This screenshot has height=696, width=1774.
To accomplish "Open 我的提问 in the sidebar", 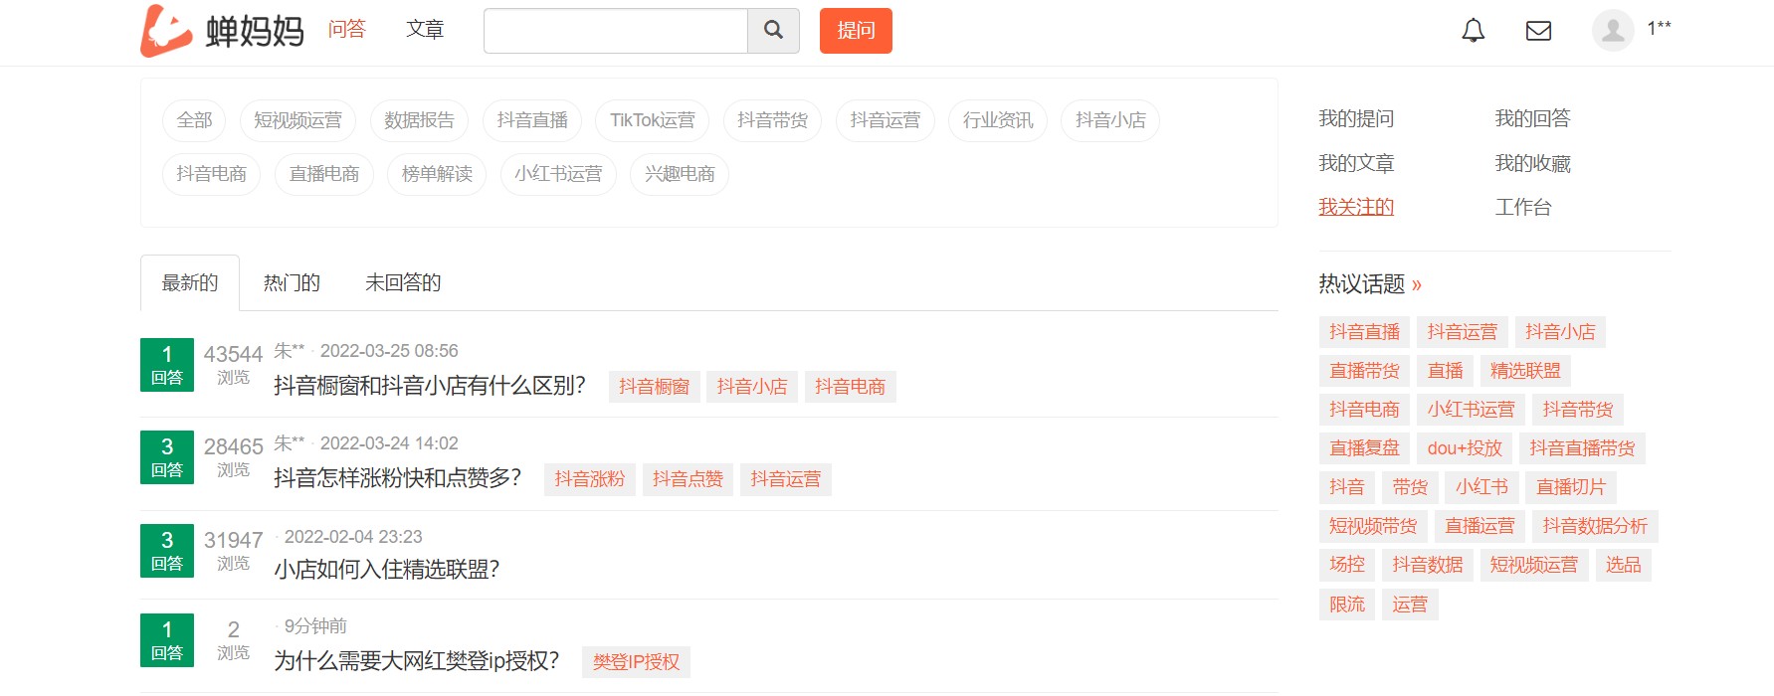I will click(x=1356, y=118).
